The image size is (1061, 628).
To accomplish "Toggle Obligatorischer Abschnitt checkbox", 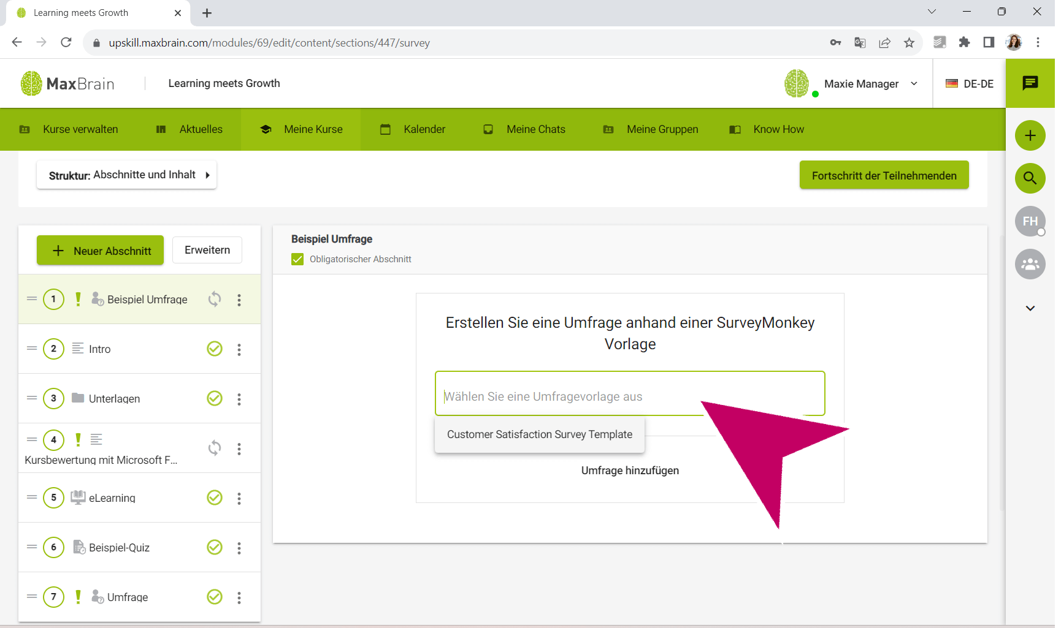I will [297, 259].
